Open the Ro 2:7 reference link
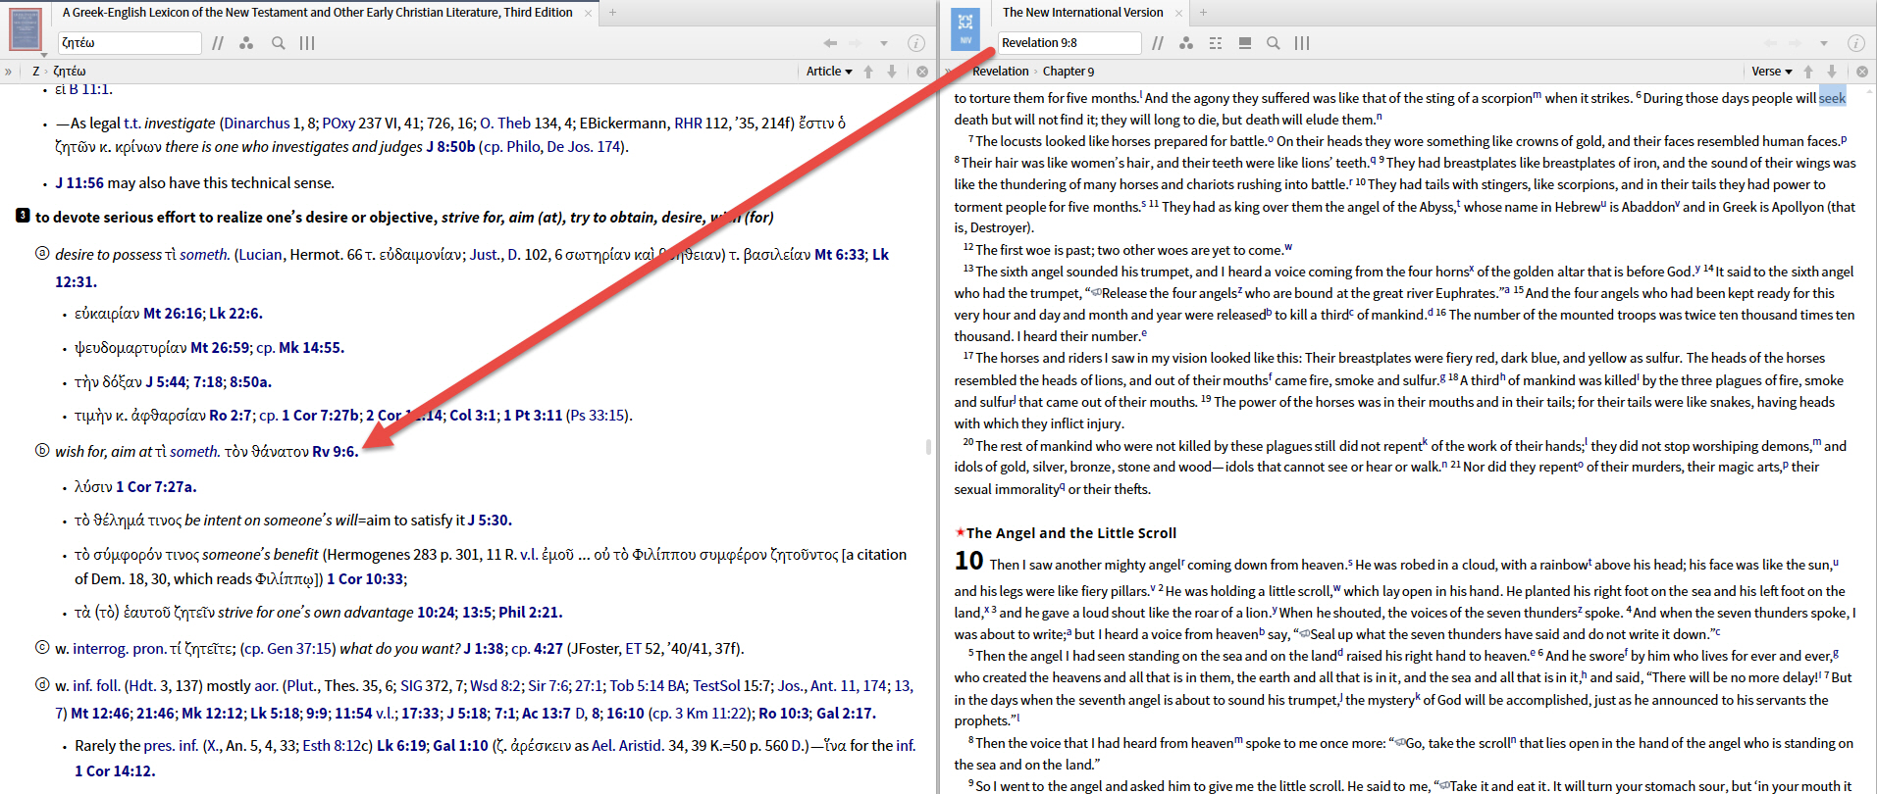Screen dimensions: 1877x794 [233, 416]
